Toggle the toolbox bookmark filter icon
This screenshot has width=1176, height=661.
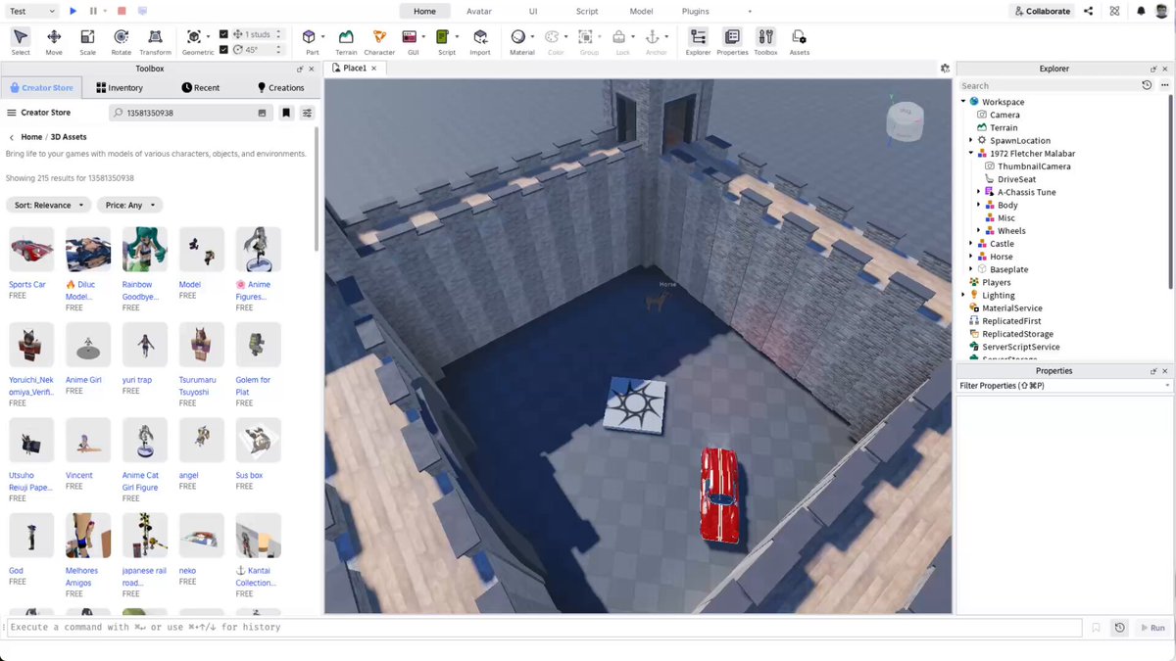286,113
